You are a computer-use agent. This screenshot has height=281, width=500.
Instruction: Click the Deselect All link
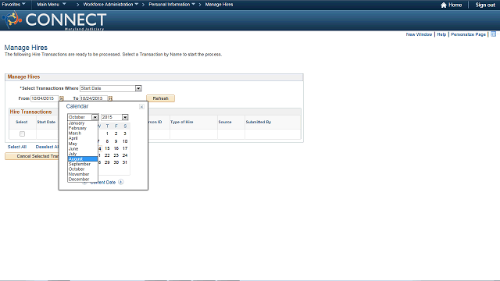pyautogui.click(x=47, y=147)
